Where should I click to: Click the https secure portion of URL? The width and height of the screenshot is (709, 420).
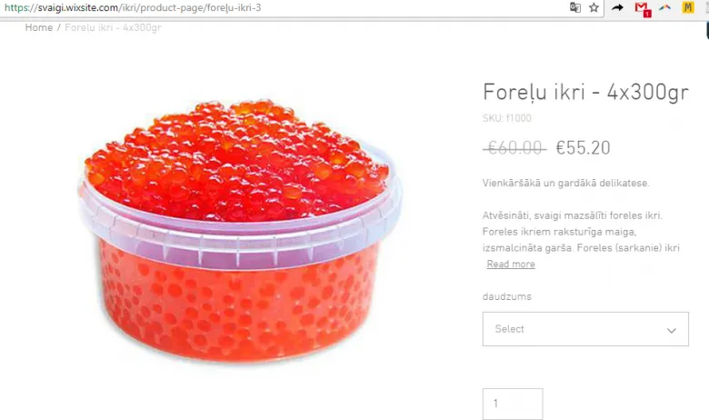[x=18, y=7]
